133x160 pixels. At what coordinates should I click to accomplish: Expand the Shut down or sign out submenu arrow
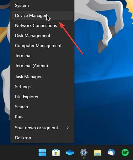pos(68,128)
